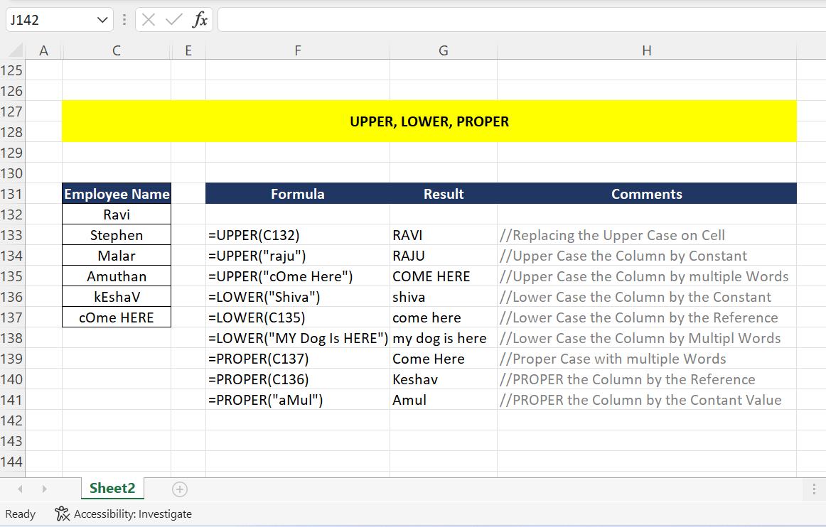
Task: Select the Keshav result cell
Action: (444, 379)
